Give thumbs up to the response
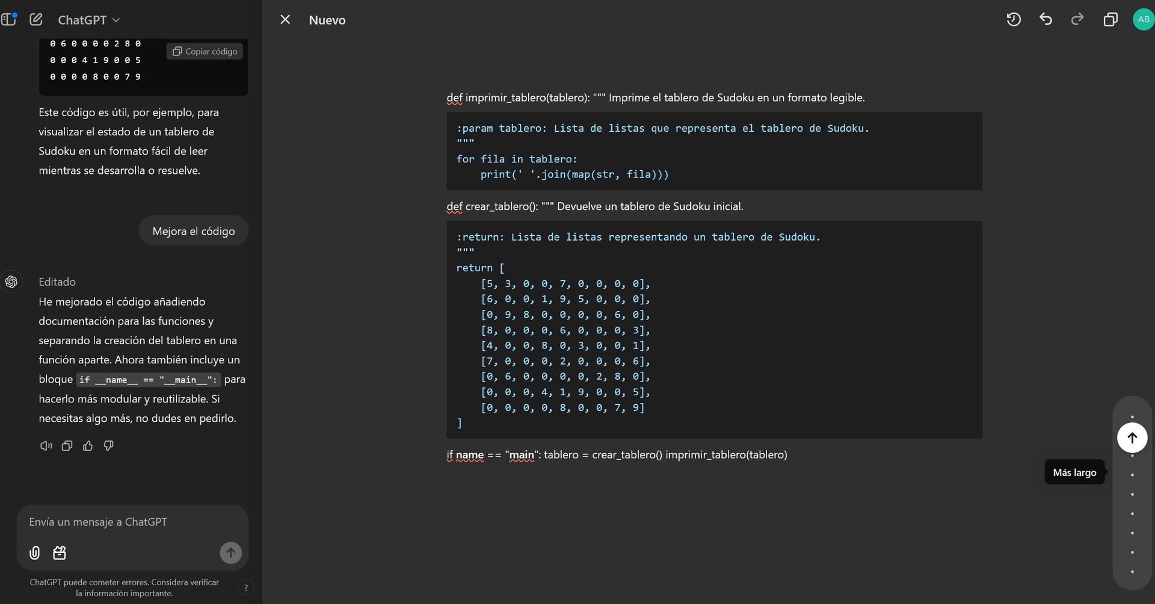 pyautogui.click(x=88, y=446)
